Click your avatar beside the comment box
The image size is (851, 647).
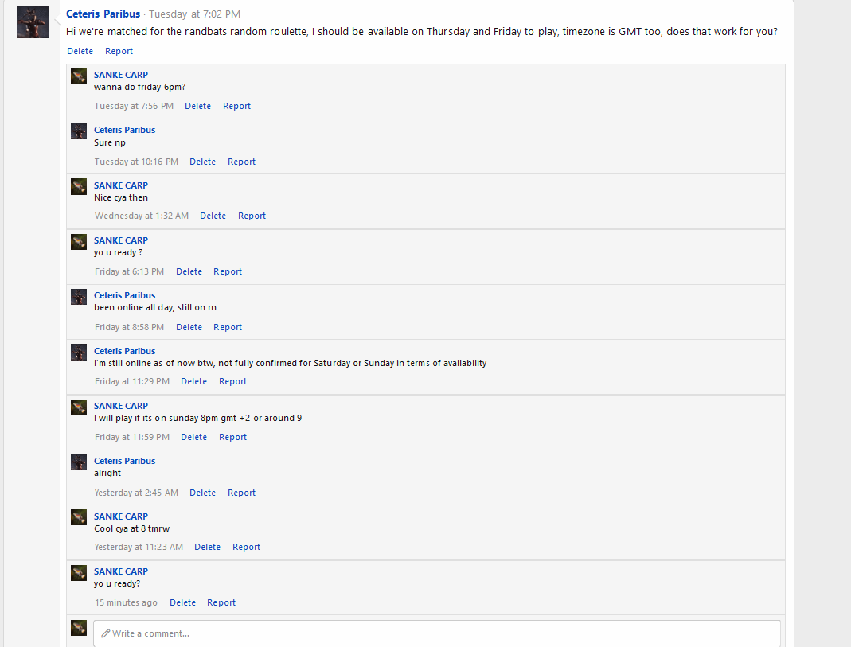[x=79, y=628]
